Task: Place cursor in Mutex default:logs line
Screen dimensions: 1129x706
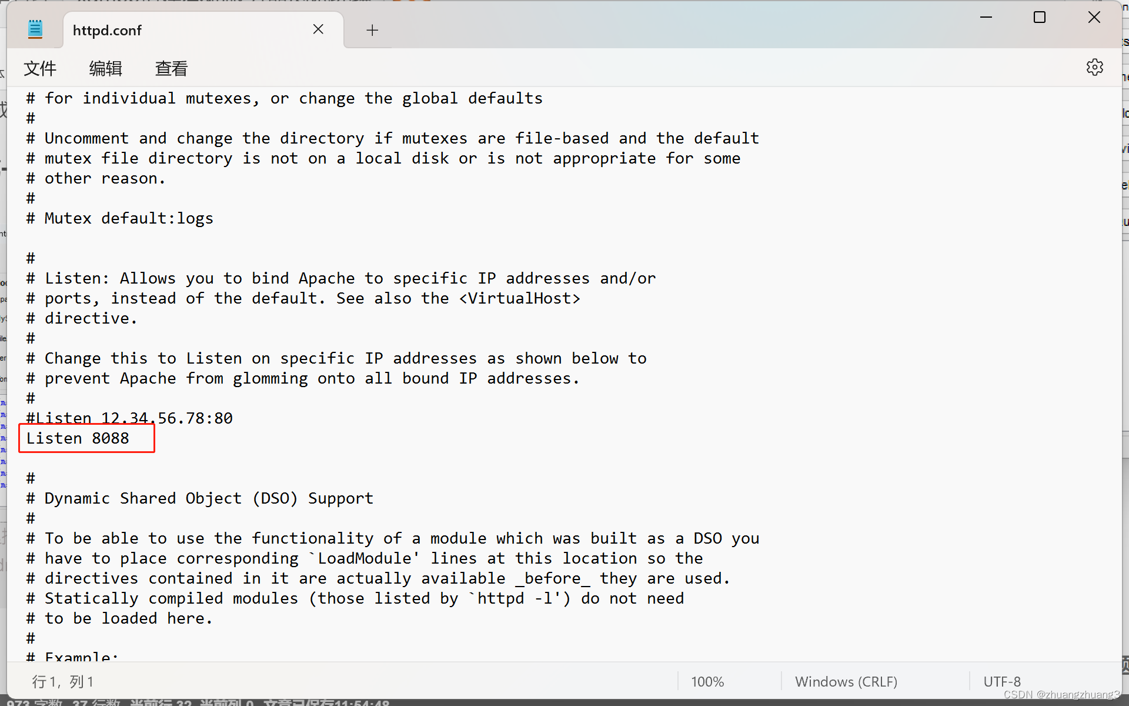Action: (x=129, y=218)
